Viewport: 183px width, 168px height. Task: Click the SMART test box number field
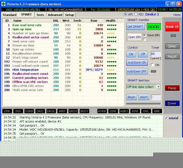(156, 97)
